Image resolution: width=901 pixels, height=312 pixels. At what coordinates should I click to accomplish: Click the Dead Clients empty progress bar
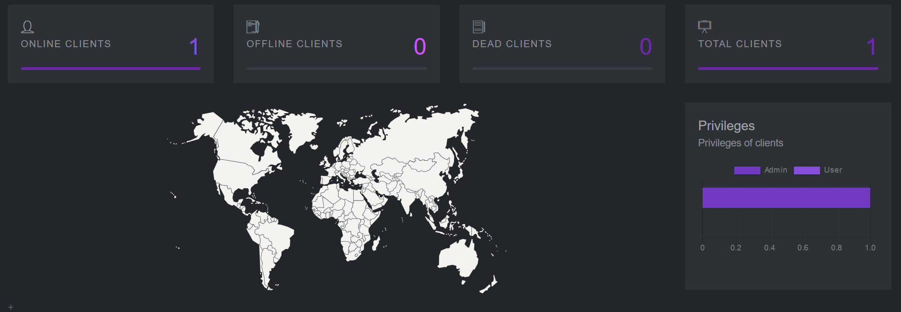(562, 69)
